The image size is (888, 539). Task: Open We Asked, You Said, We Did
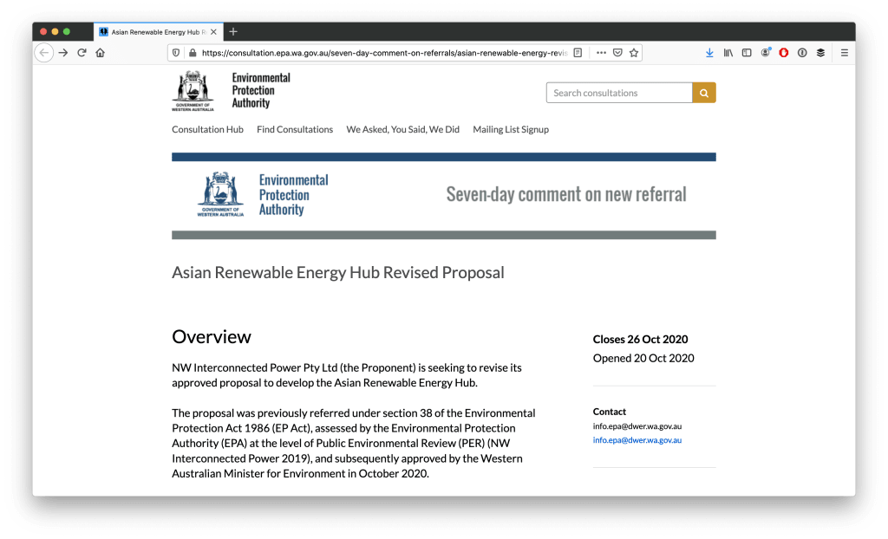(x=403, y=129)
